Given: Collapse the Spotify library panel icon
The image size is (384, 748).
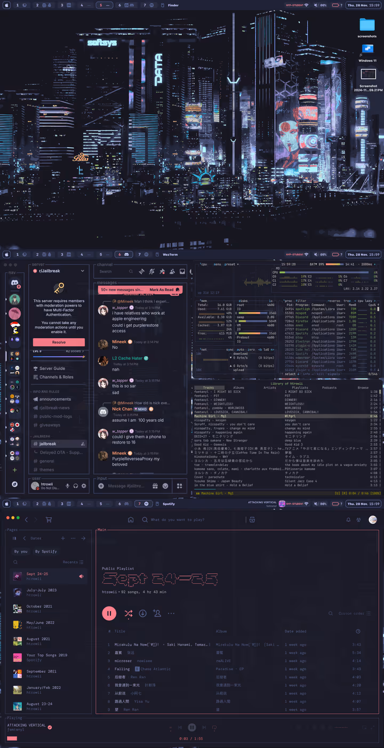Looking at the screenshot, I should 14,538.
